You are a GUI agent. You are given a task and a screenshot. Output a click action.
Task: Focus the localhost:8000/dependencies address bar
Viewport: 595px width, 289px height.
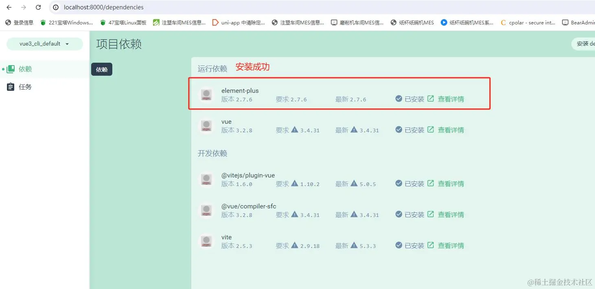coord(322,7)
